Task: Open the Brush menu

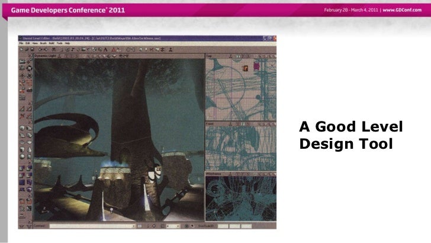Action: pyautogui.click(x=43, y=43)
